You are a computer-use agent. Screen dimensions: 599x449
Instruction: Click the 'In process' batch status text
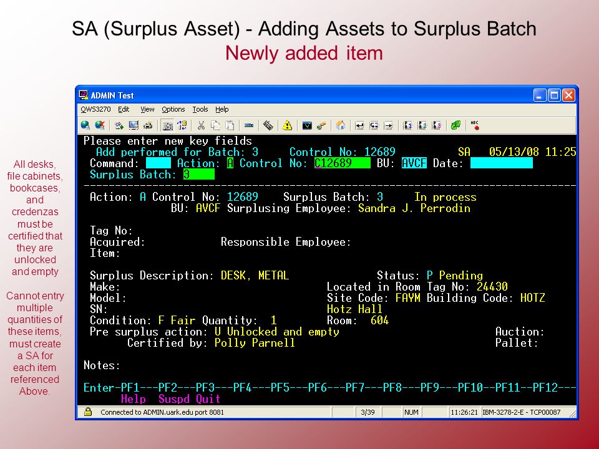446,197
